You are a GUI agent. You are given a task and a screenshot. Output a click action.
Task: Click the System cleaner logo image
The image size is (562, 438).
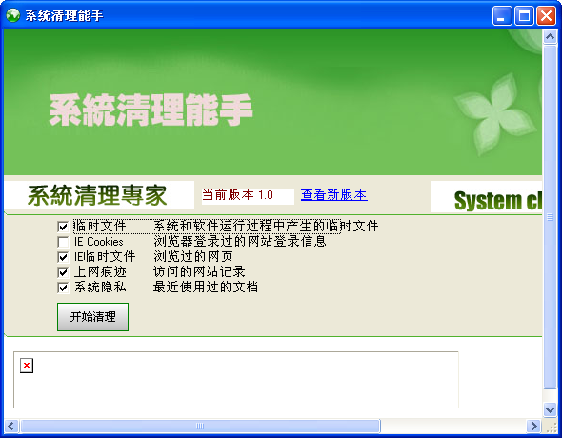(486, 196)
